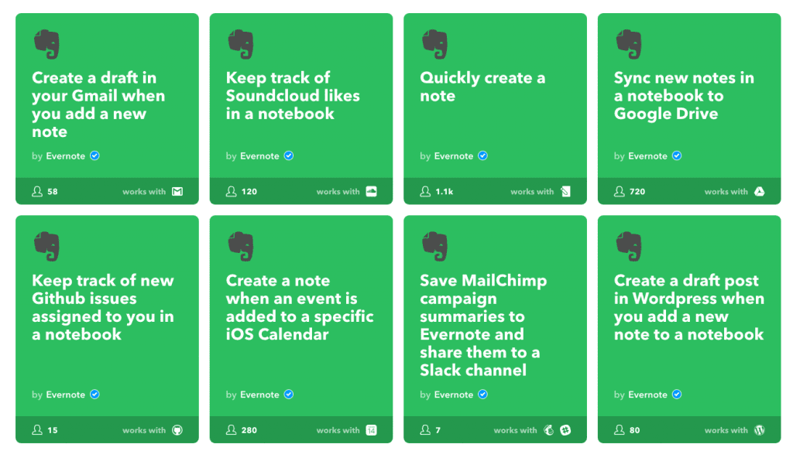Click the verified badge on the iOS Calendar card

289,394
